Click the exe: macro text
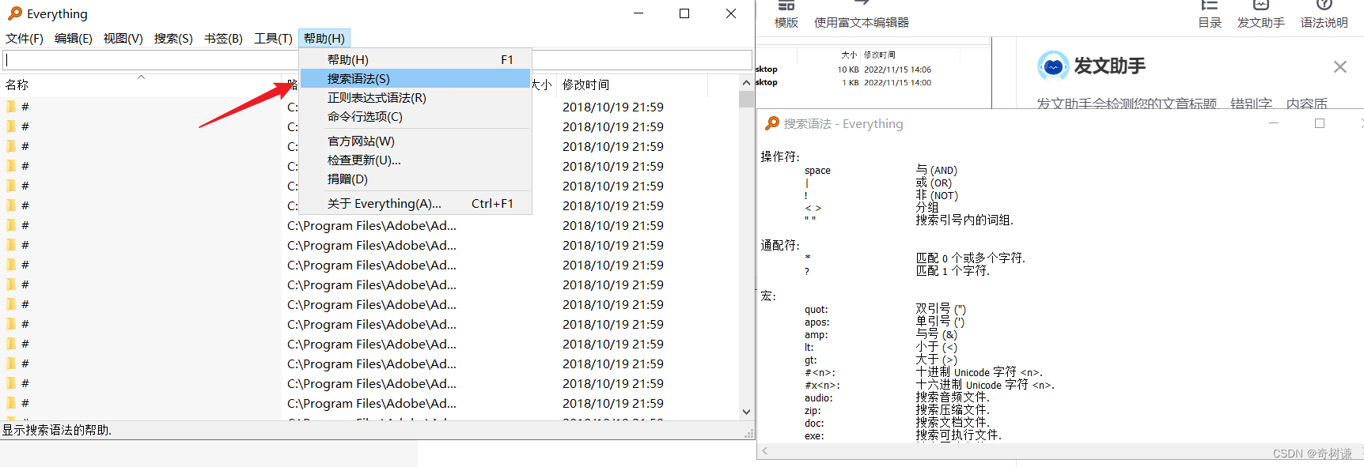1364x467 pixels. (814, 435)
